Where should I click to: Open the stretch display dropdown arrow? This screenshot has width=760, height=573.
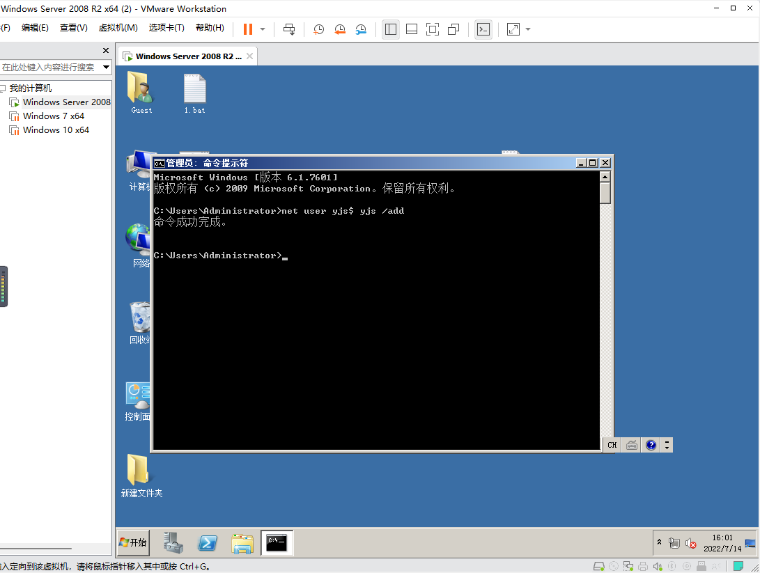coord(528,29)
